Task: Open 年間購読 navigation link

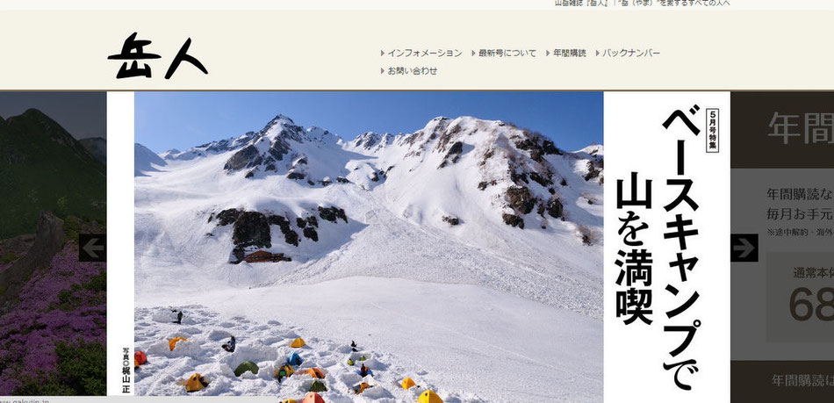Action: pyautogui.click(x=570, y=54)
